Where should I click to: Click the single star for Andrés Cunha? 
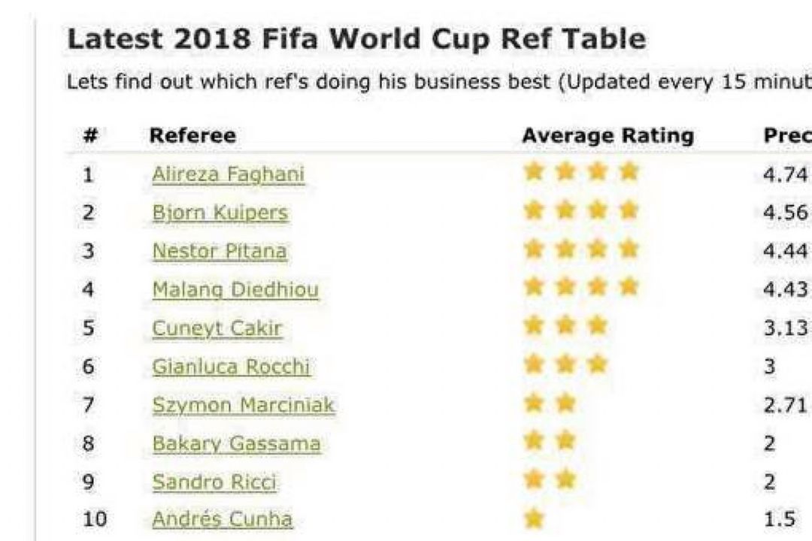(534, 518)
